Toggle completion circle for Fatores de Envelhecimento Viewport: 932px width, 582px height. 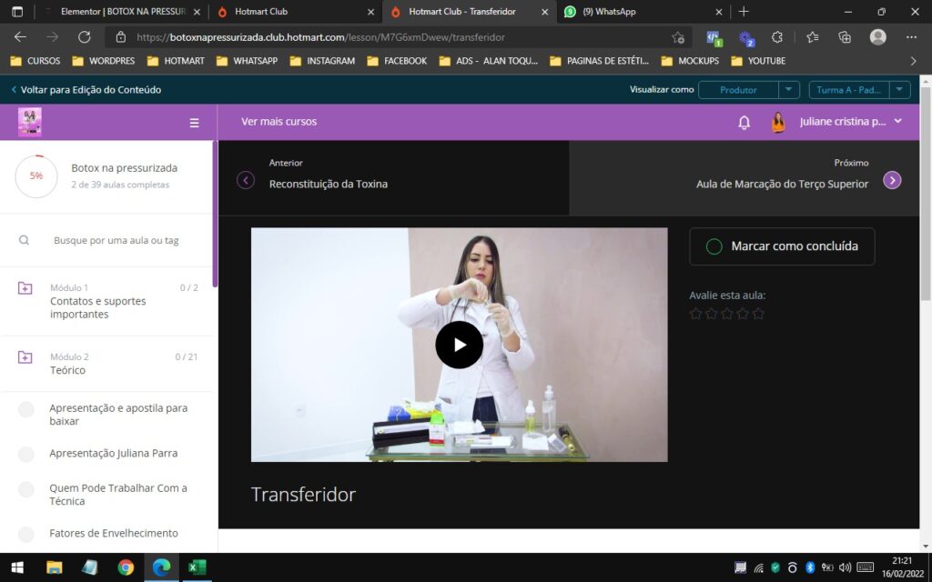(x=26, y=534)
